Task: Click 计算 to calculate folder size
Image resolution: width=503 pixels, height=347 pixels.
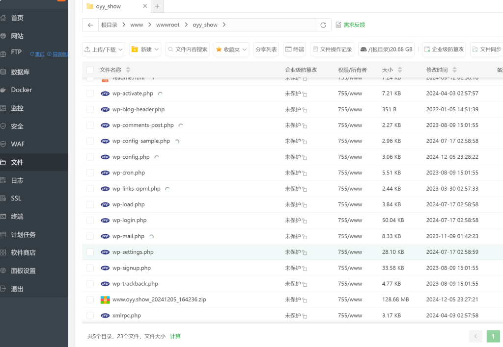Action: coord(175,336)
